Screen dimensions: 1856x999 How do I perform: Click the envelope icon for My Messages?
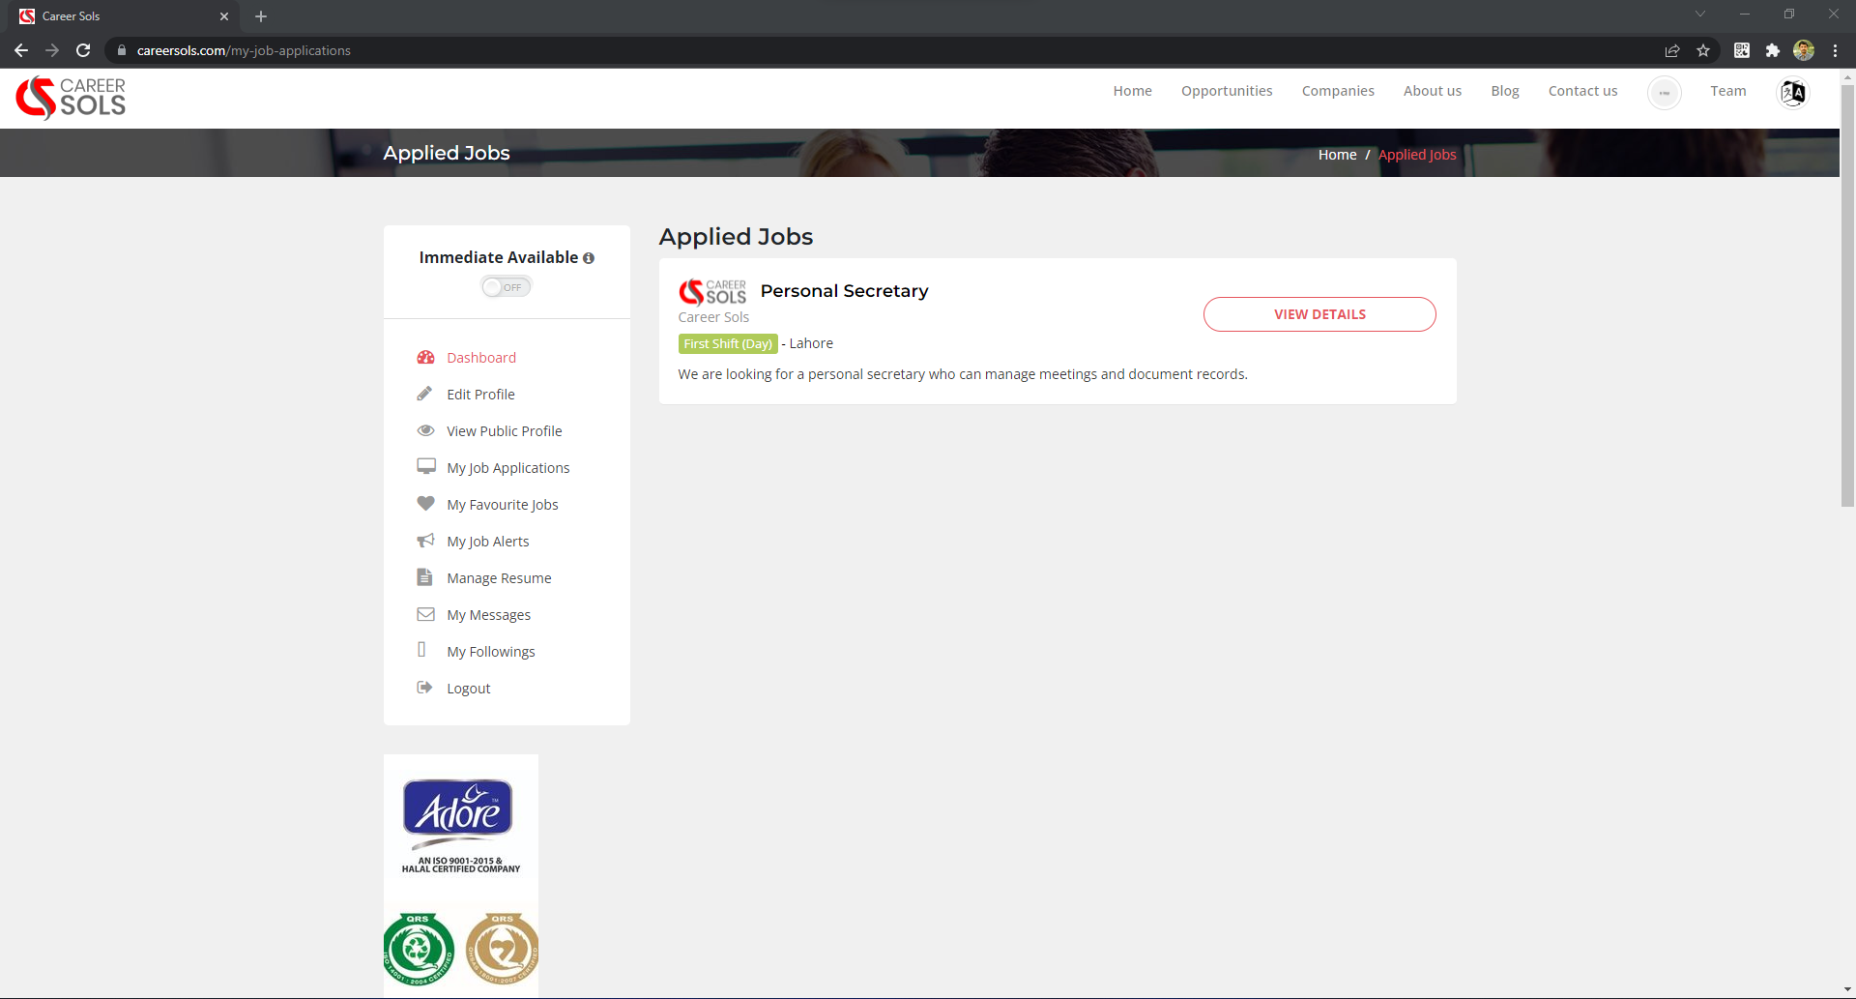pyautogui.click(x=425, y=614)
